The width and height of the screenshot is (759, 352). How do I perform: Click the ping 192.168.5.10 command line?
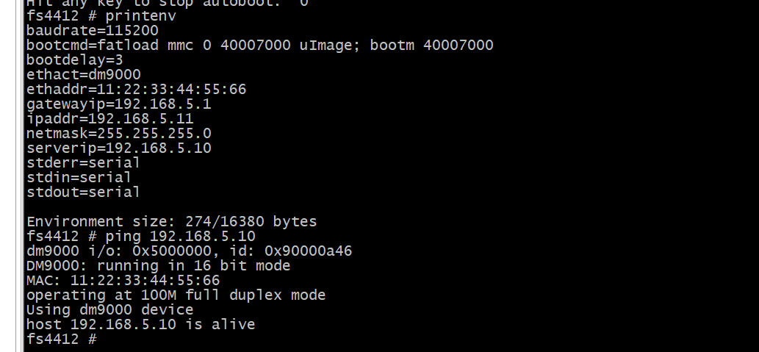pyautogui.click(x=181, y=237)
